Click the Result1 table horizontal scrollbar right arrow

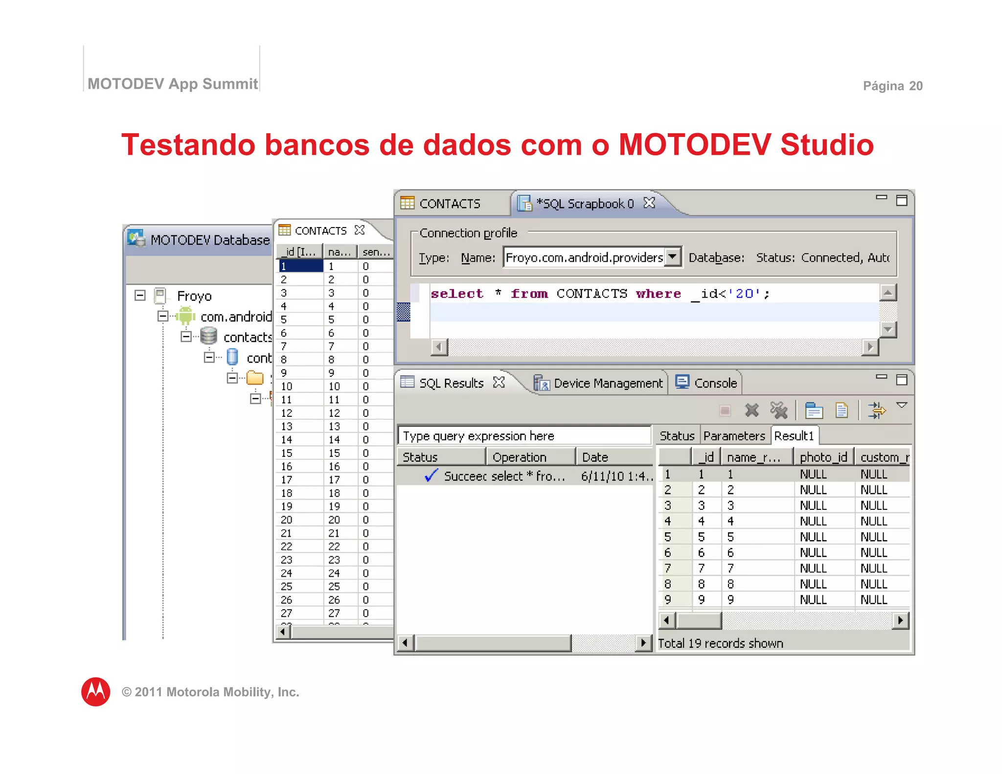click(900, 620)
